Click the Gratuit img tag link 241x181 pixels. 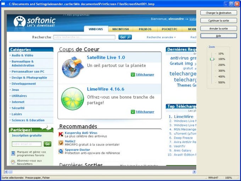(181, 63)
